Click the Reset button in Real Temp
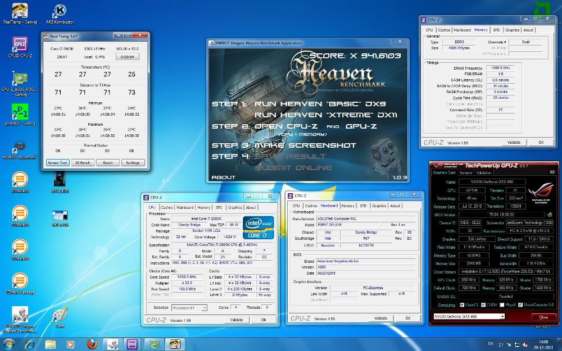 107,163
